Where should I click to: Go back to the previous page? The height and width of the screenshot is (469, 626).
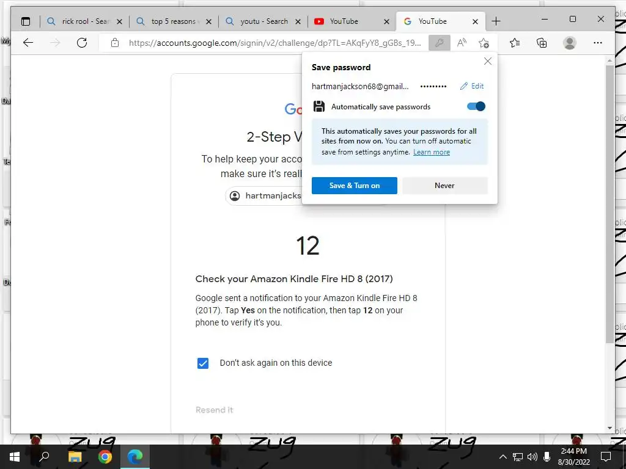28,43
